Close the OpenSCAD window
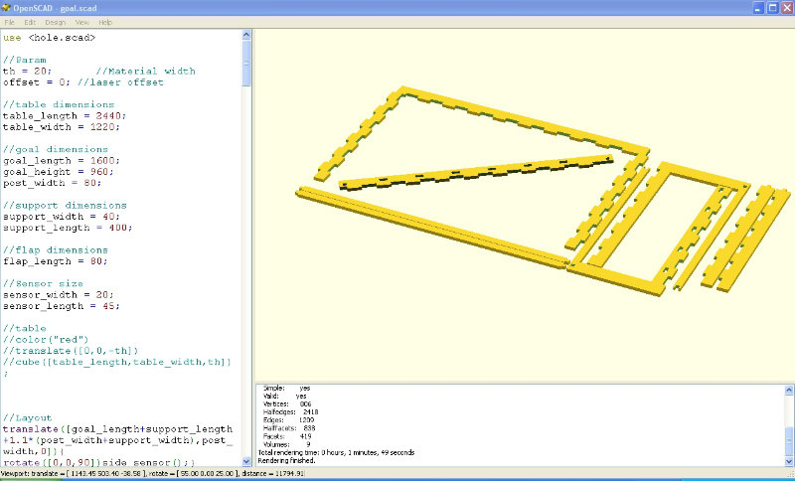Screen dimensions: 795x481 pos(786,8)
